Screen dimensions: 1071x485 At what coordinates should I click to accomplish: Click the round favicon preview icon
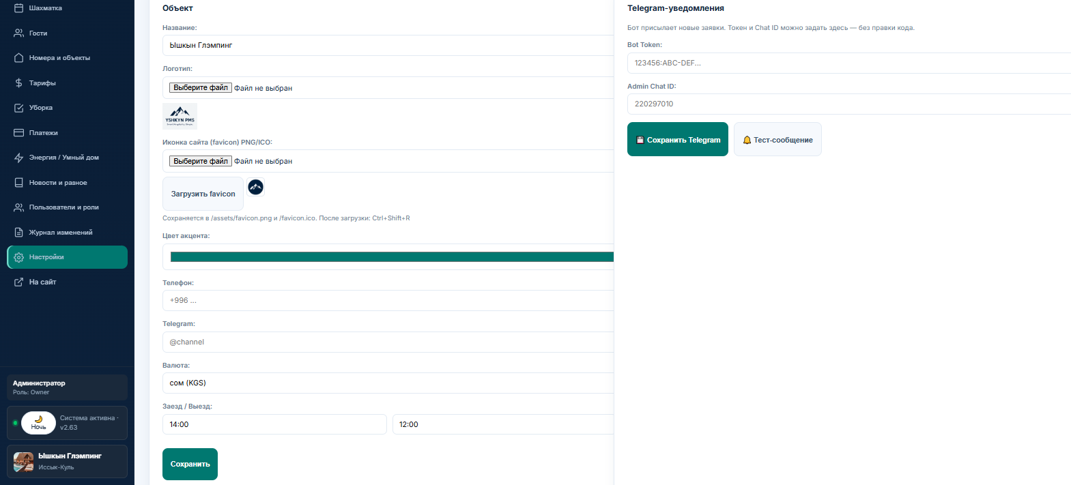tap(256, 187)
